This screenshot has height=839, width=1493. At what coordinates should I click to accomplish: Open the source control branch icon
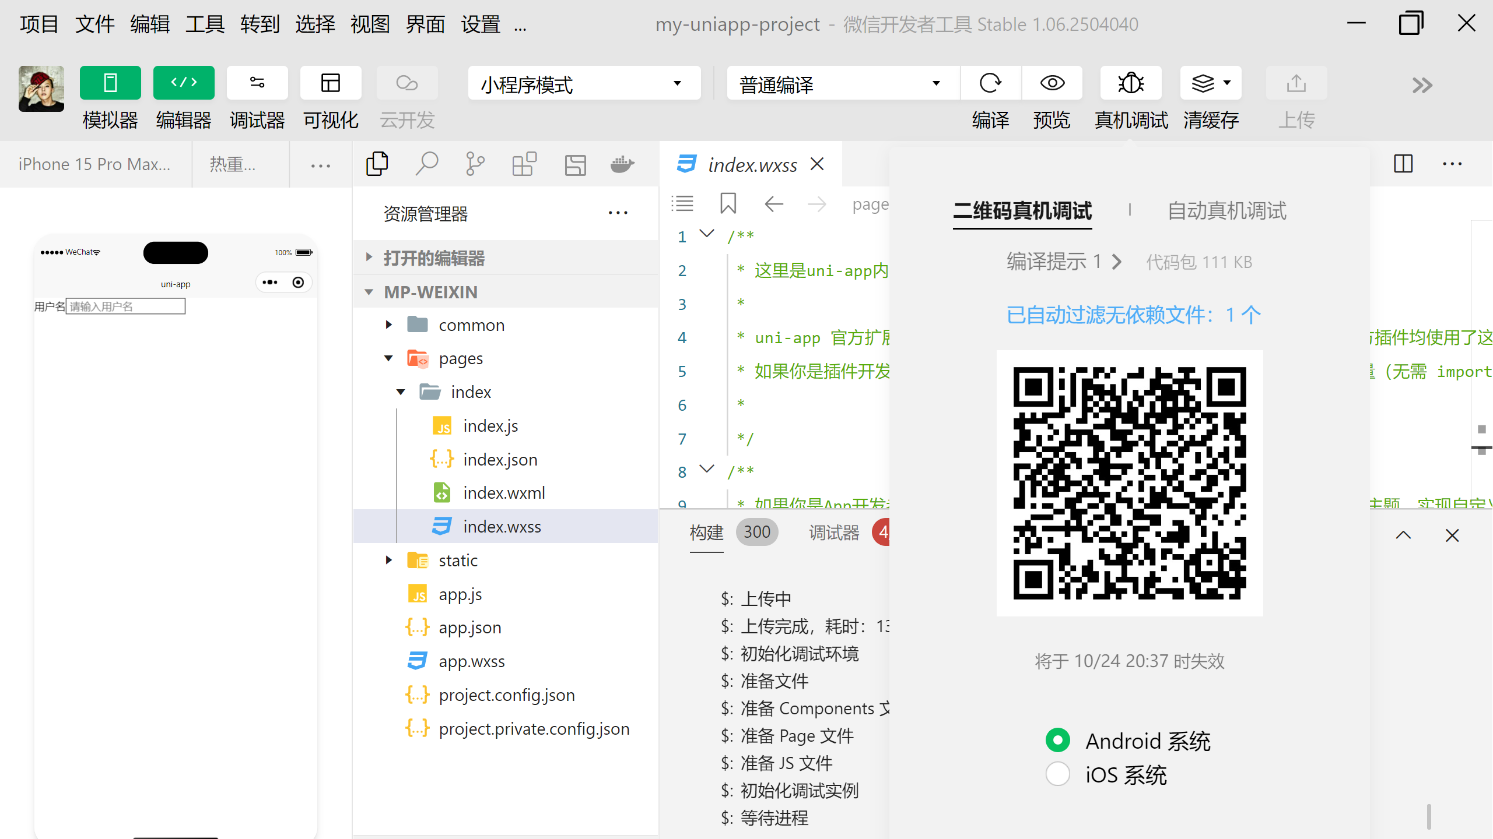[475, 164]
